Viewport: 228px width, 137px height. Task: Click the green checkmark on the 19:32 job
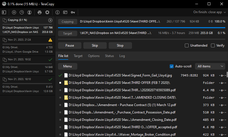coord(50,59)
